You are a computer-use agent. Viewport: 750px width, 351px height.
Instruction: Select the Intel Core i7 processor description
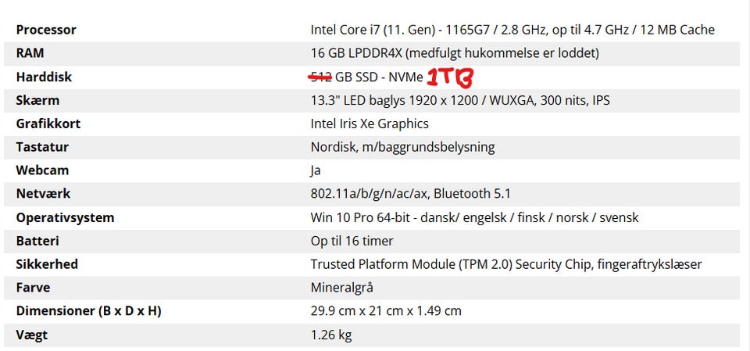tap(512, 30)
